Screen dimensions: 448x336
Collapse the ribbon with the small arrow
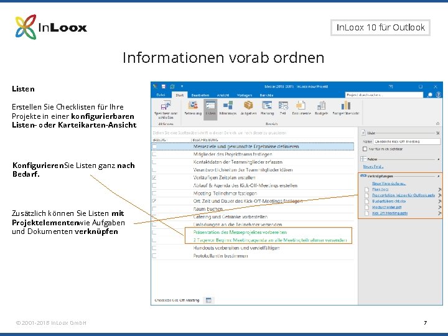coord(437,124)
